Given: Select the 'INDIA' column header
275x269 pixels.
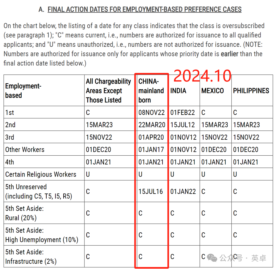Looking at the screenshot, I should point(178,91).
